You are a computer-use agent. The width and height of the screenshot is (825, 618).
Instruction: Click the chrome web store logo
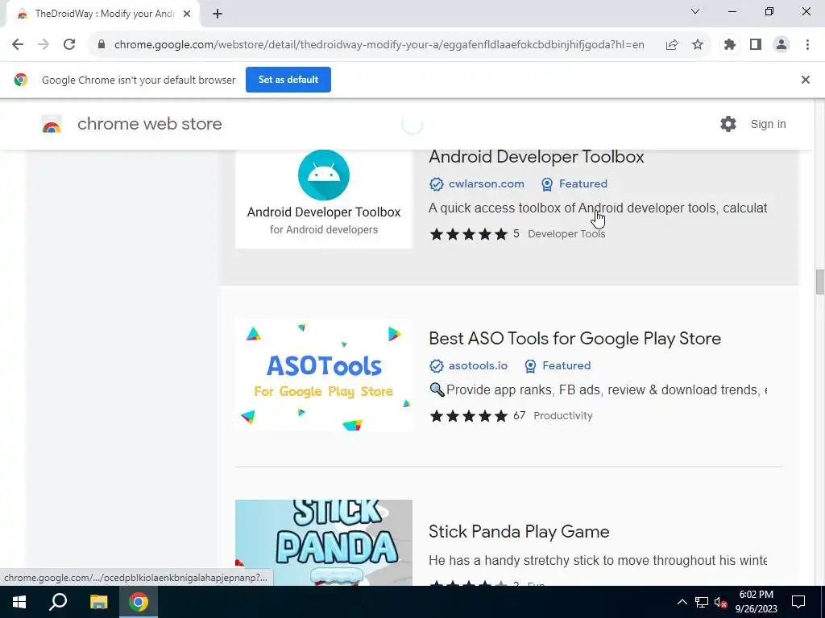pyautogui.click(x=51, y=124)
